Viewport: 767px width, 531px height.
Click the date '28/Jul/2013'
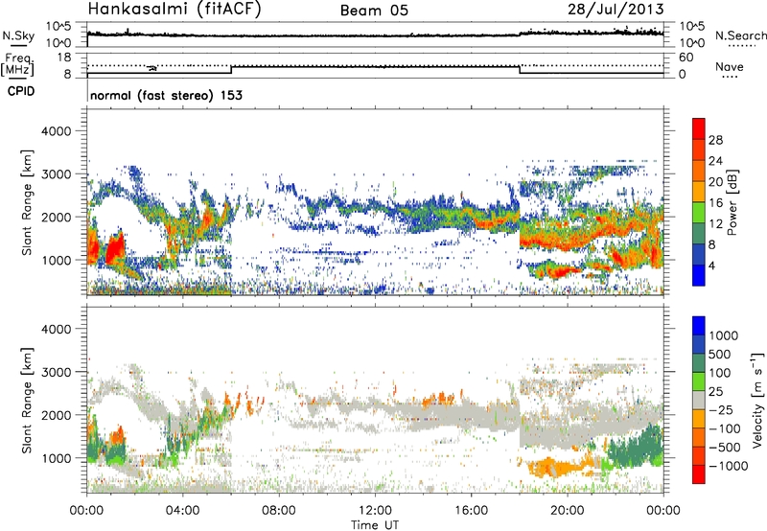click(616, 9)
